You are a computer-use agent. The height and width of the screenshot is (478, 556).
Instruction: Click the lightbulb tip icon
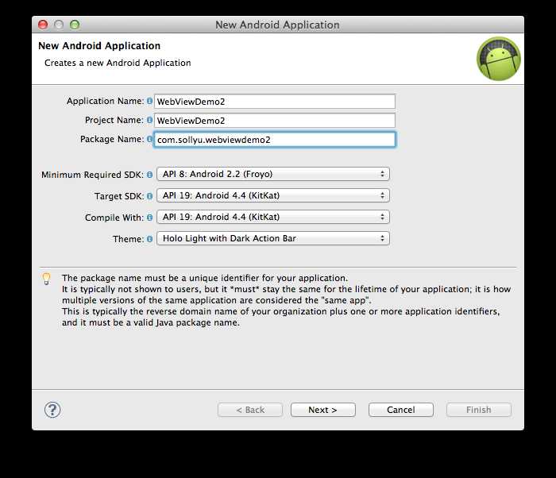pyautogui.click(x=46, y=279)
